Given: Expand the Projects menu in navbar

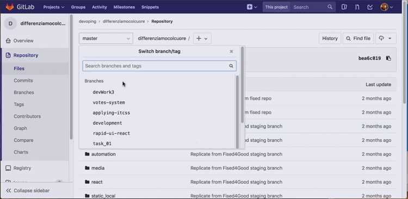Looking at the screenshot, I should 54,7.
